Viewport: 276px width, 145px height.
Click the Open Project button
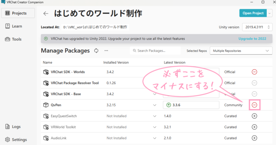[253, 13]
